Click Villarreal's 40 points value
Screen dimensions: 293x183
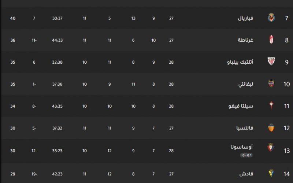click(x=13, y=18)
